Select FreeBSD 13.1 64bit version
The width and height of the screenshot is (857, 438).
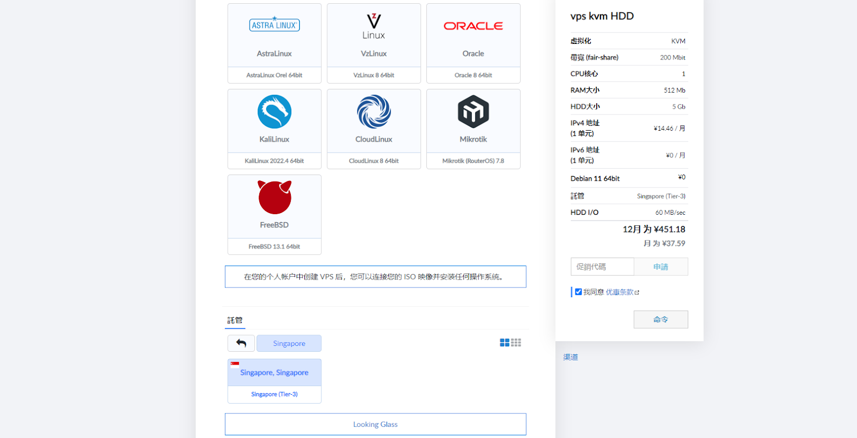pyautogui.click(x=274, y=246)
